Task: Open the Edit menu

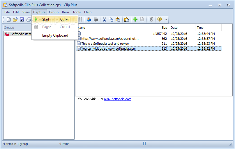Action: (16, 12)
